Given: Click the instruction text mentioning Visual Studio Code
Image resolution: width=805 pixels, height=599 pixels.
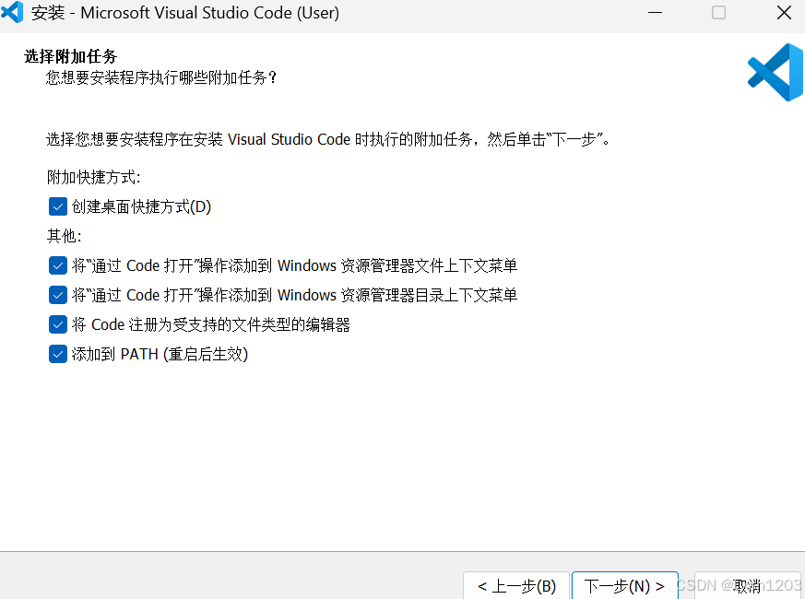Looking at the screenshot, I should (x=327, y=139).
